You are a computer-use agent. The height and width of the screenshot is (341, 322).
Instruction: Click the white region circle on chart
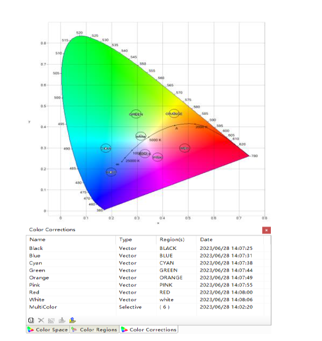coord(141,137)
